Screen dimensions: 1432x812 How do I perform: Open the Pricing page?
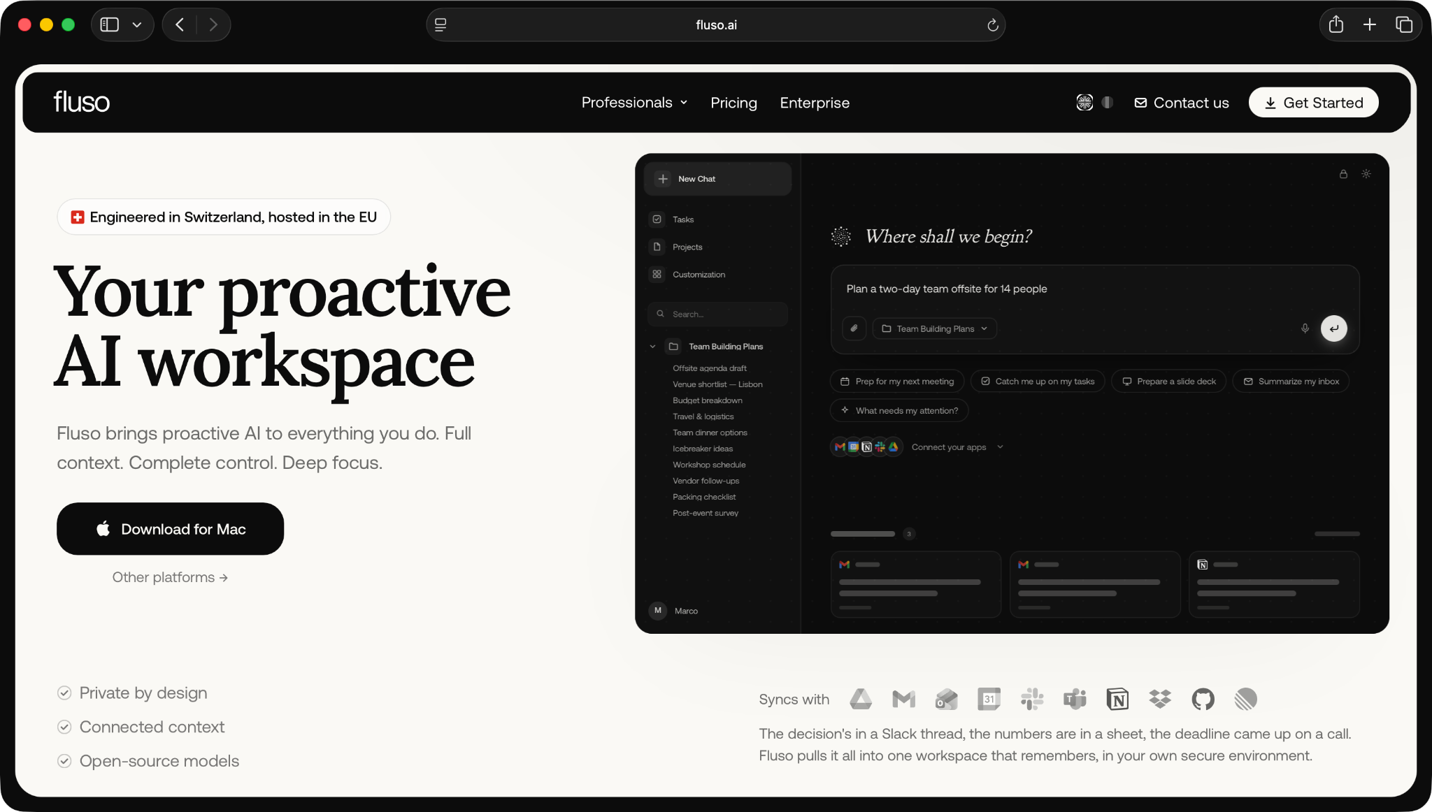click(733, 103)
